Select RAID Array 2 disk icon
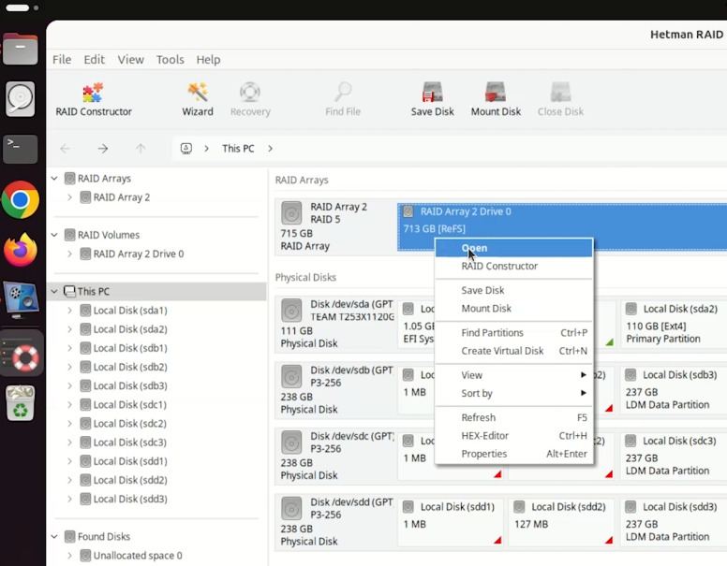Viewport: 727px width, 566px height. 291,213
